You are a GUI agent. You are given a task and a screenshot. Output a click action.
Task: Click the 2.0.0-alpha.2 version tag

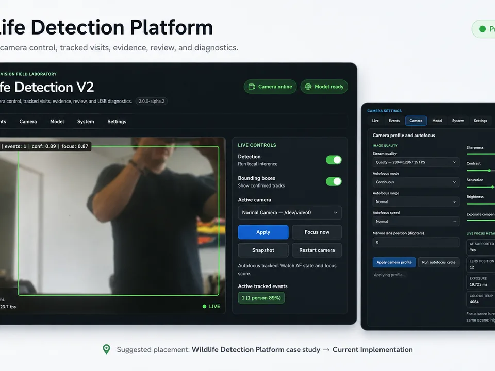(152, 102)
